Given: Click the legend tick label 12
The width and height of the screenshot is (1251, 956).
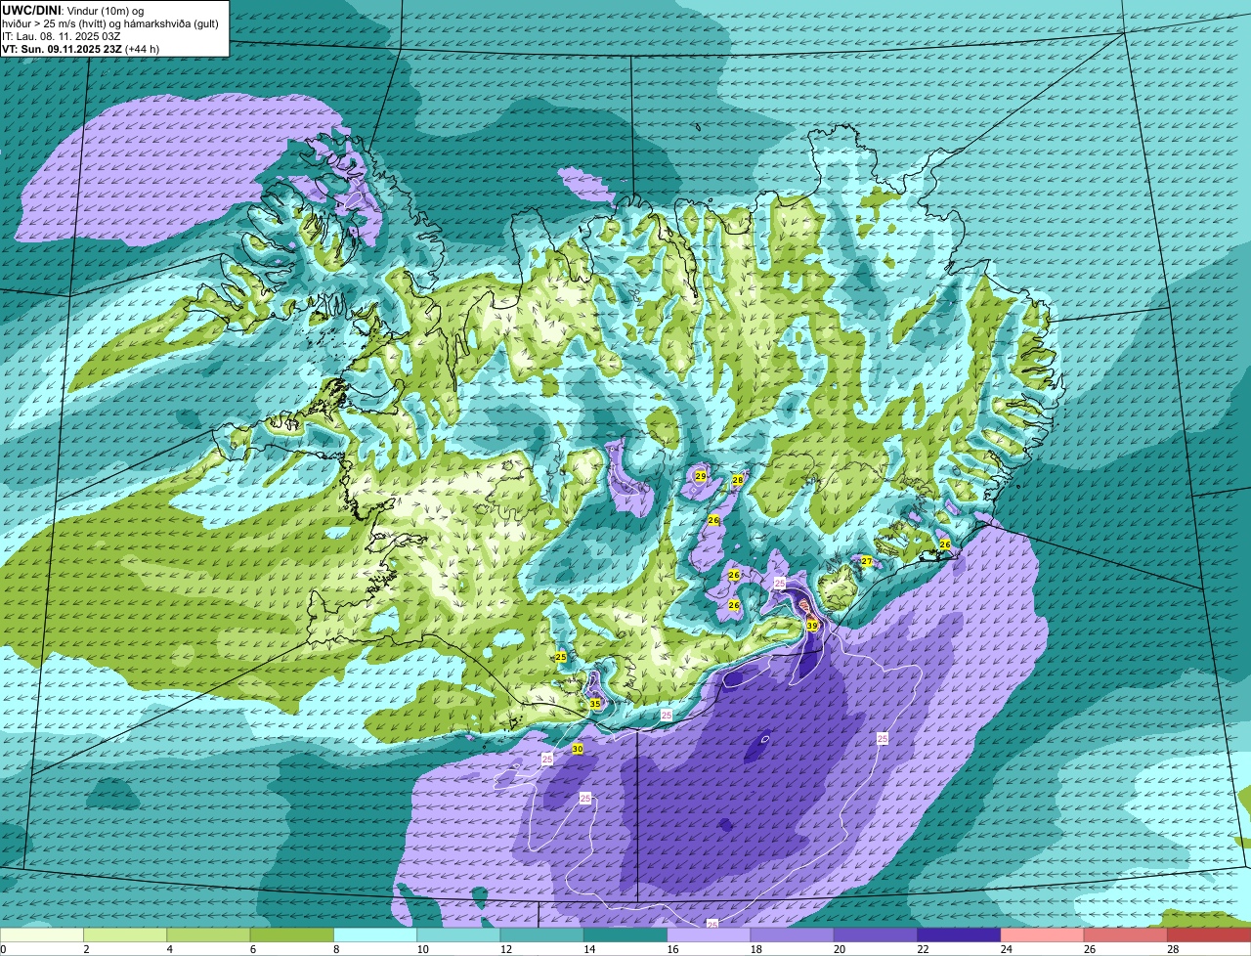Looking at the screenshot, I should point(506,949).
